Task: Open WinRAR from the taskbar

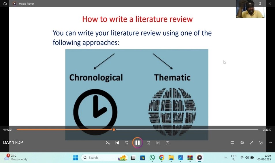Action: click(190, 158)
